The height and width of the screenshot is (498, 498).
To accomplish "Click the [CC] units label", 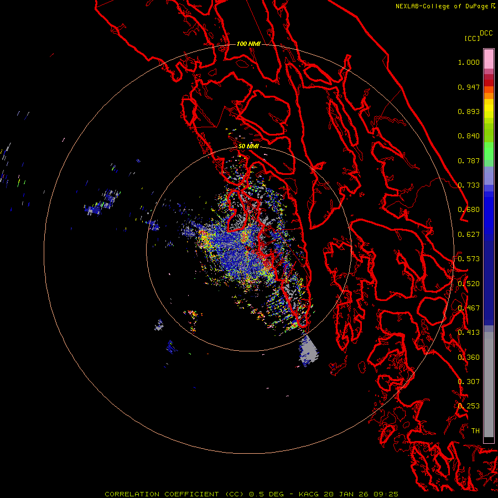I will point(473,38).
